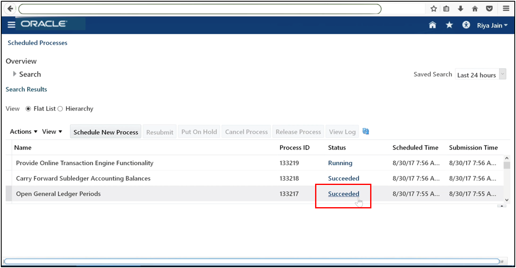
Task: Refresh the process list with the refresh icon
Action: tap(366, 131)
